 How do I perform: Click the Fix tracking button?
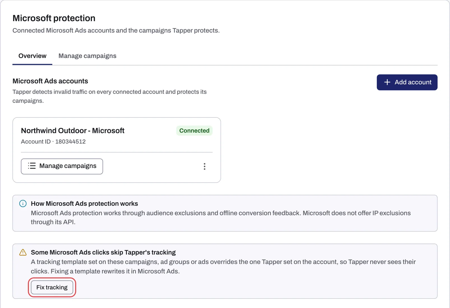point(52,287)
